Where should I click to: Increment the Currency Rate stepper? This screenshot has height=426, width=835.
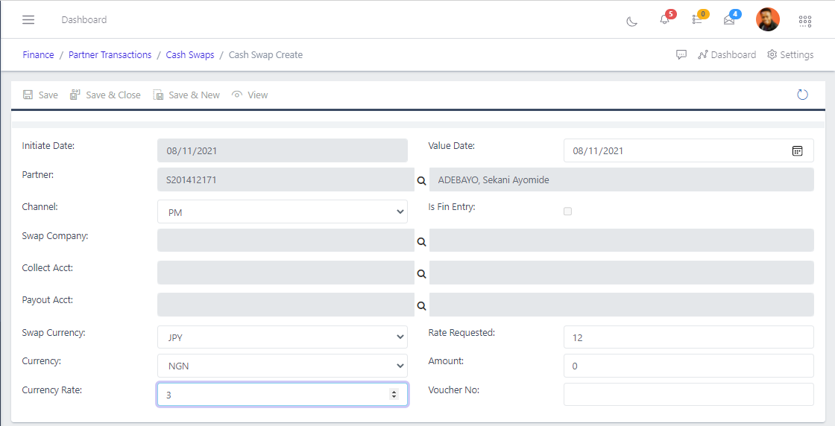click(394, 392)
